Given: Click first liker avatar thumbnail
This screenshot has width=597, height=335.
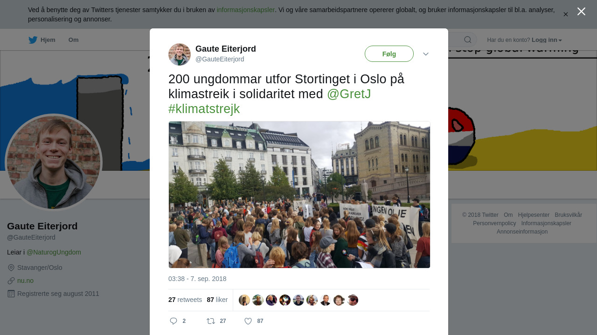Looking at the screenshot, I should pos(244,300).
